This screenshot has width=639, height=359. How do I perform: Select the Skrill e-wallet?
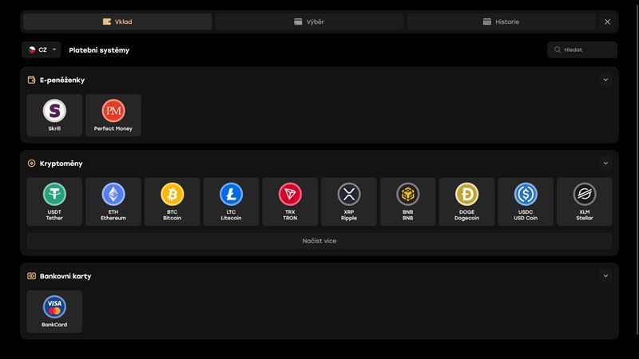54,115
